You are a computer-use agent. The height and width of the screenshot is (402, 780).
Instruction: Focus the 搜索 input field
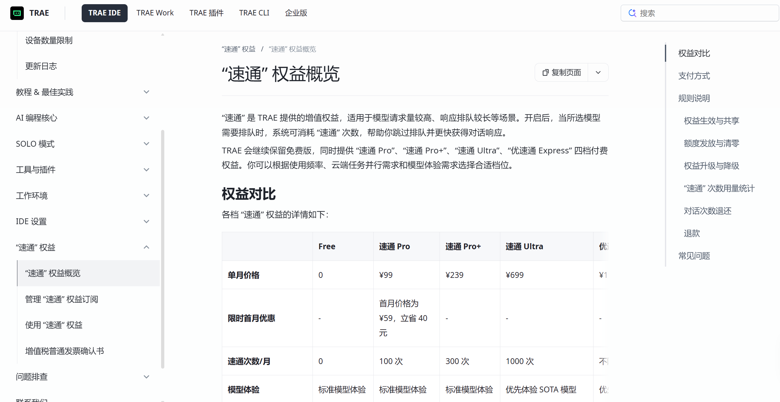tap(700, 13)
